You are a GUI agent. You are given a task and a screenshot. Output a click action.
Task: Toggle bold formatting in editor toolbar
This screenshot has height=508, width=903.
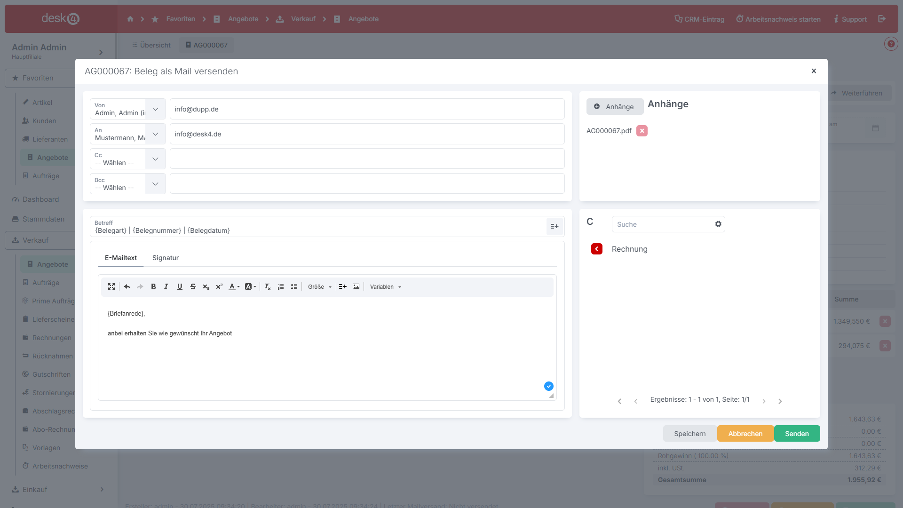pyautogui.click(x=153, y=286)
